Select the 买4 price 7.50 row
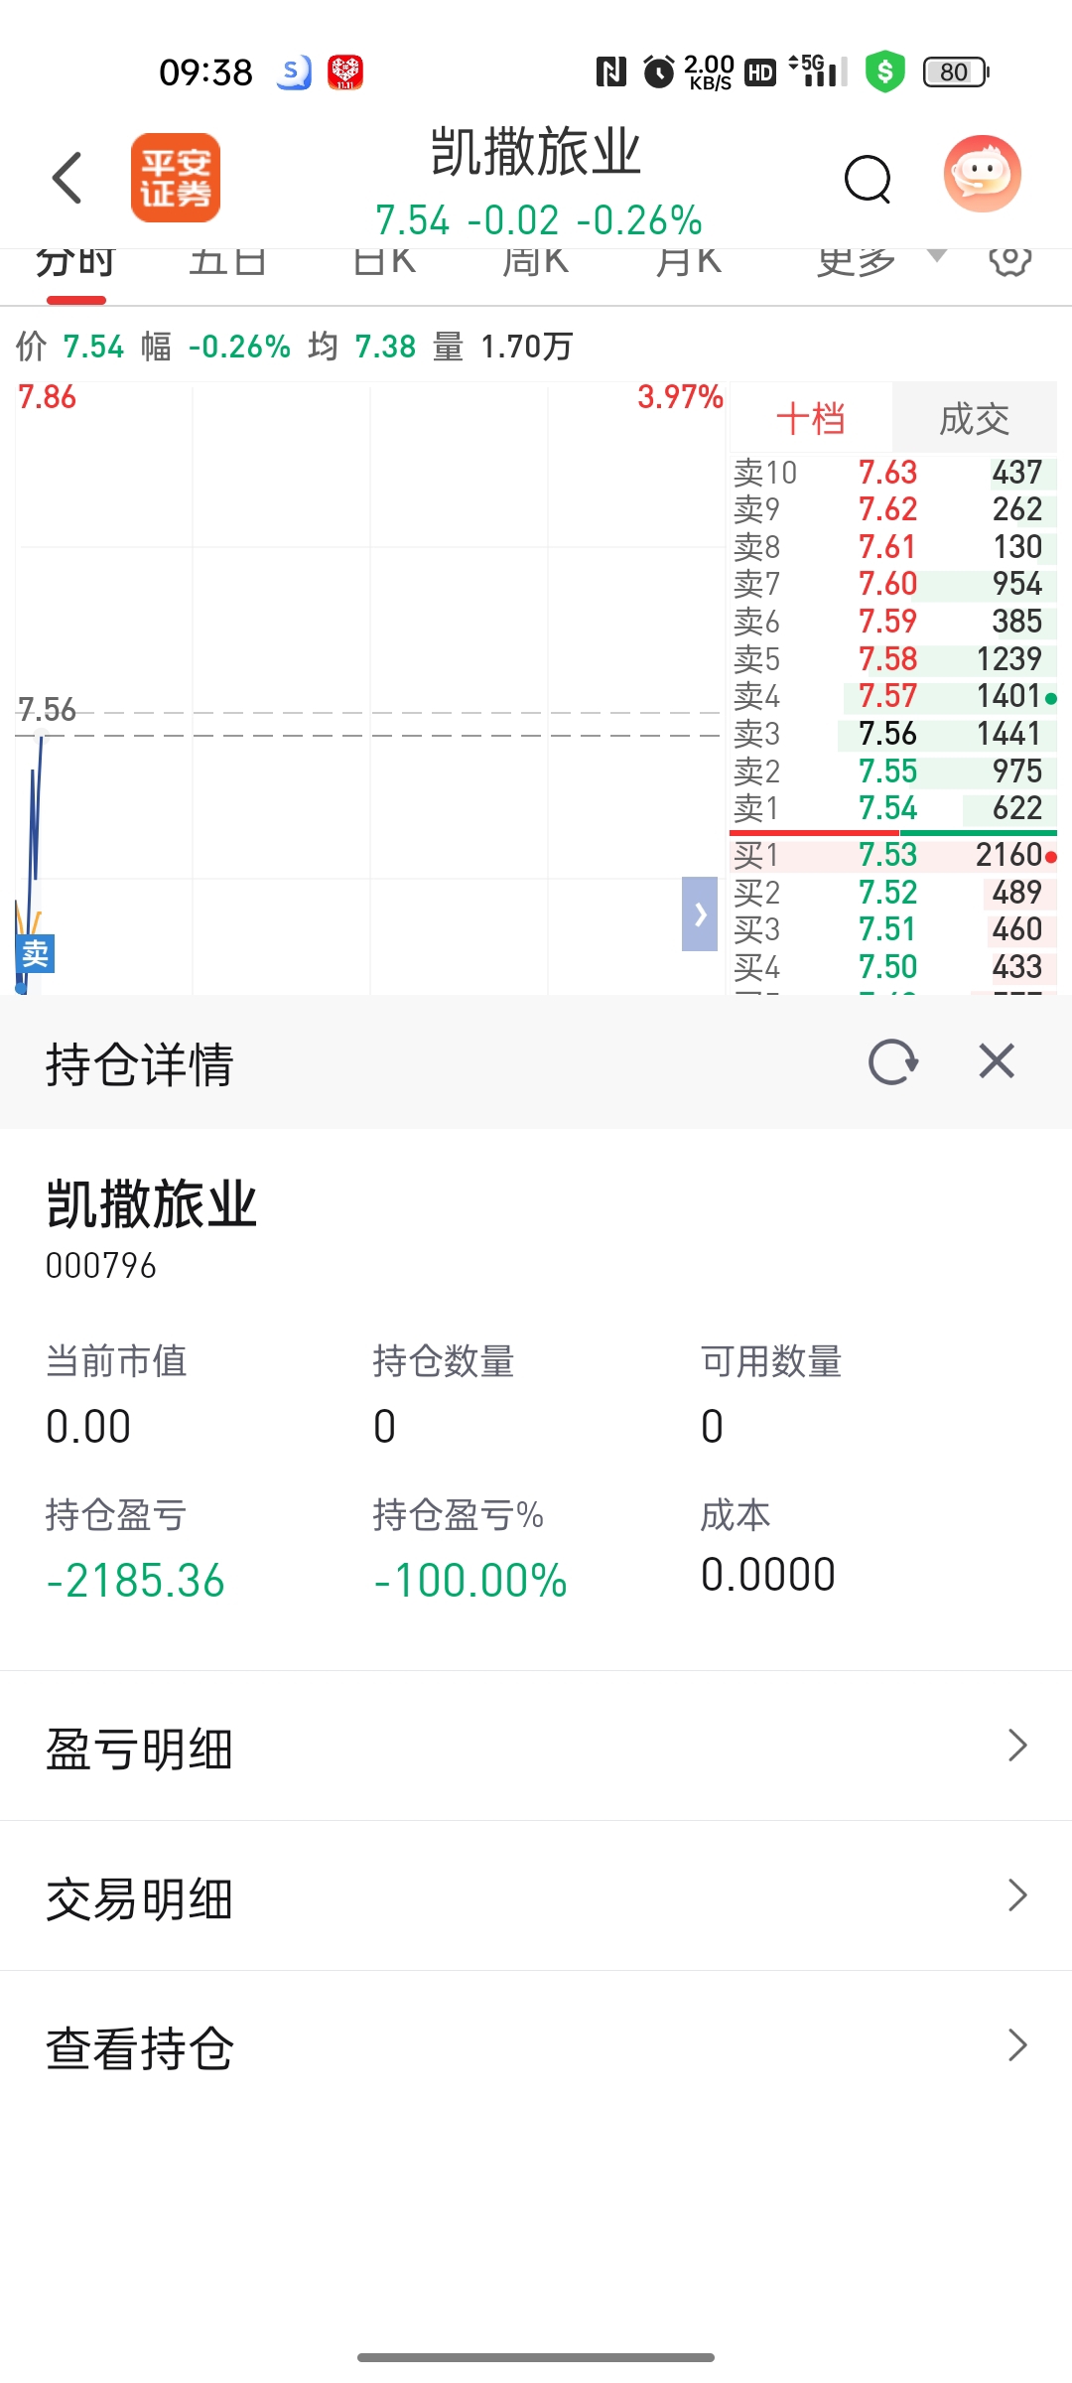The height and width of the screenshot is (2383, 1072). pyautogui.click(x=893, y=967)
